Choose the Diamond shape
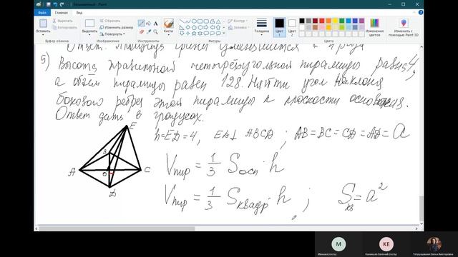458x257 pixels. pos(187,27)
